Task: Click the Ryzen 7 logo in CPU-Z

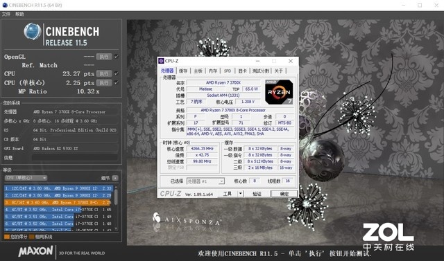Action: (x=279, y=92)
